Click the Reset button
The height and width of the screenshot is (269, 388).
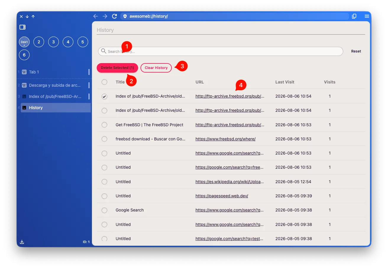356,51
